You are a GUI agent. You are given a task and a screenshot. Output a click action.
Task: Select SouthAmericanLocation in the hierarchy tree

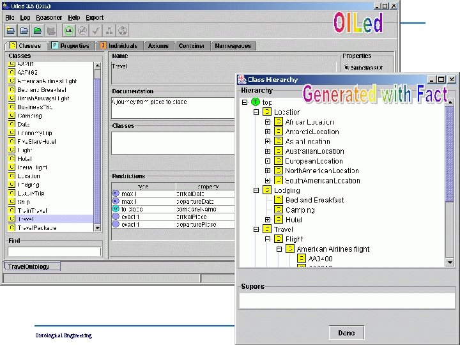click(323, 180)
